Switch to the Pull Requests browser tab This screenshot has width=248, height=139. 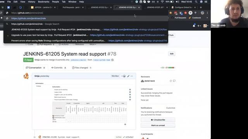71,7
